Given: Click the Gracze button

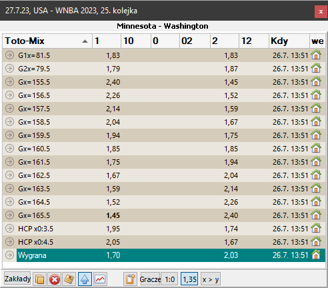Looking at the screenshot, I should tap(150, 279).
